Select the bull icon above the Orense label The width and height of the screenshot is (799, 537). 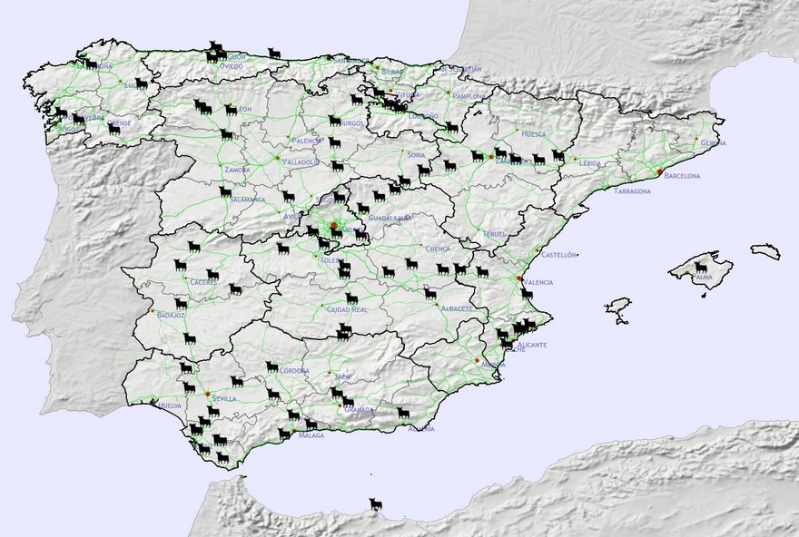(x=113, y=130)
